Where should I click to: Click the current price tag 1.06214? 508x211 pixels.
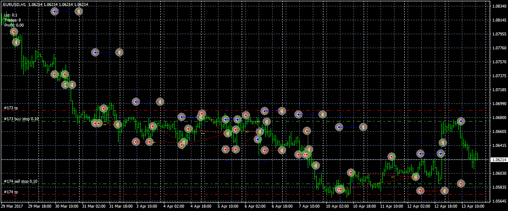tap(498, 160)
